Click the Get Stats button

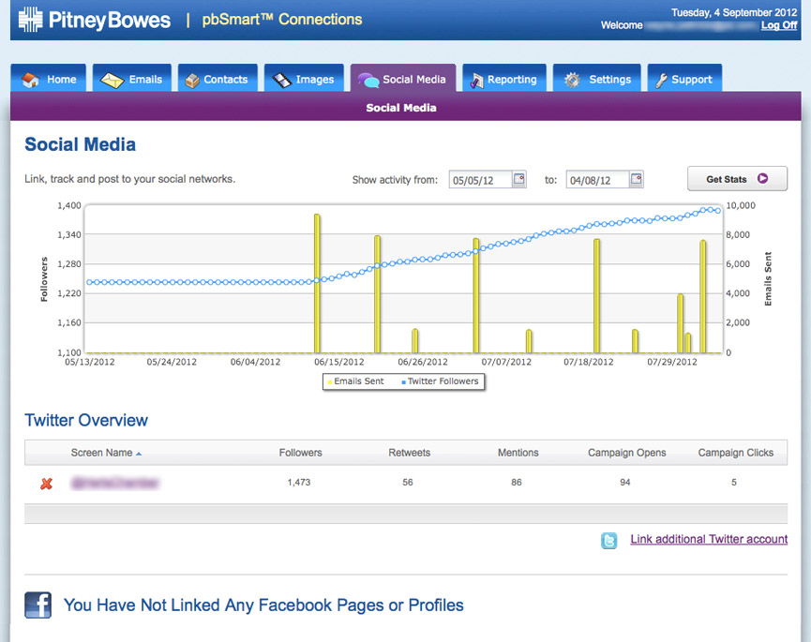click(737, 178)
